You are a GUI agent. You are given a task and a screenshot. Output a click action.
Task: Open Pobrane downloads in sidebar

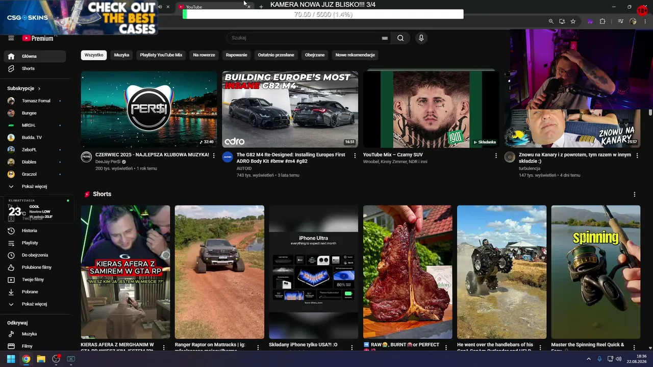(x=35, y=292)
